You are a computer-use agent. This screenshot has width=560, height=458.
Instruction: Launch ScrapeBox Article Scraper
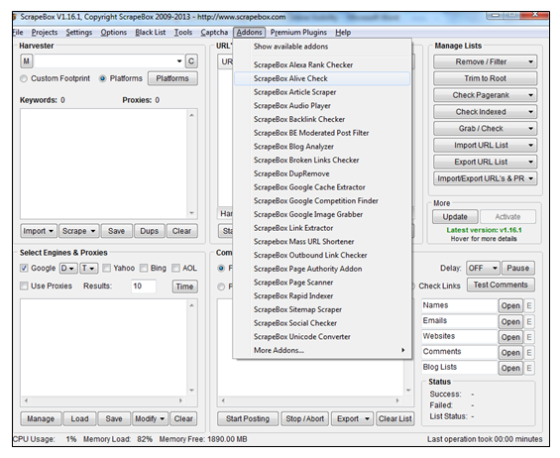tap(321, 92)
